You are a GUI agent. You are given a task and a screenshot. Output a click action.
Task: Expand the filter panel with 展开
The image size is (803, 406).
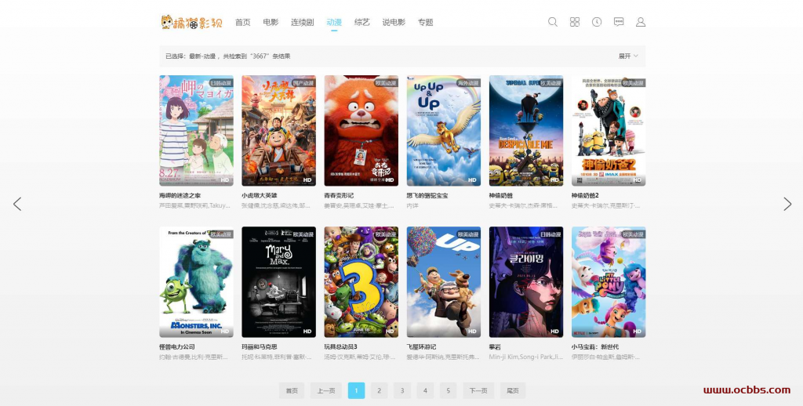click(x=628, y=56)
